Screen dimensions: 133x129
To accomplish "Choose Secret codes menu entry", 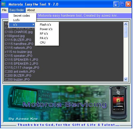I will tap(22, 16).
